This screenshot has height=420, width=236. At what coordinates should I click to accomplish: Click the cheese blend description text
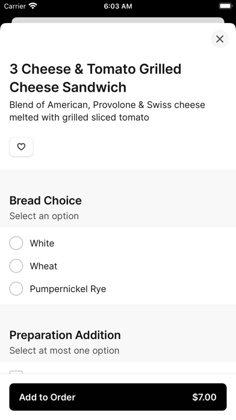tap(107, 111)
